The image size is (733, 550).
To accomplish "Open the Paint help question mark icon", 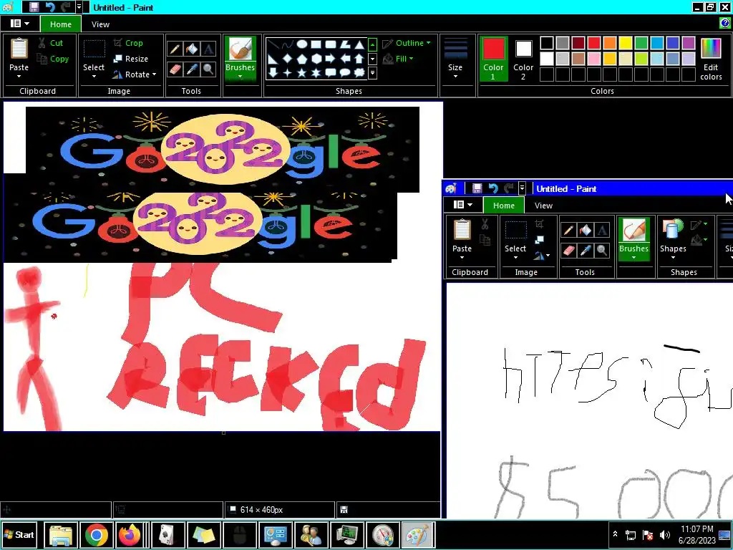I will [x=725, y=22].
